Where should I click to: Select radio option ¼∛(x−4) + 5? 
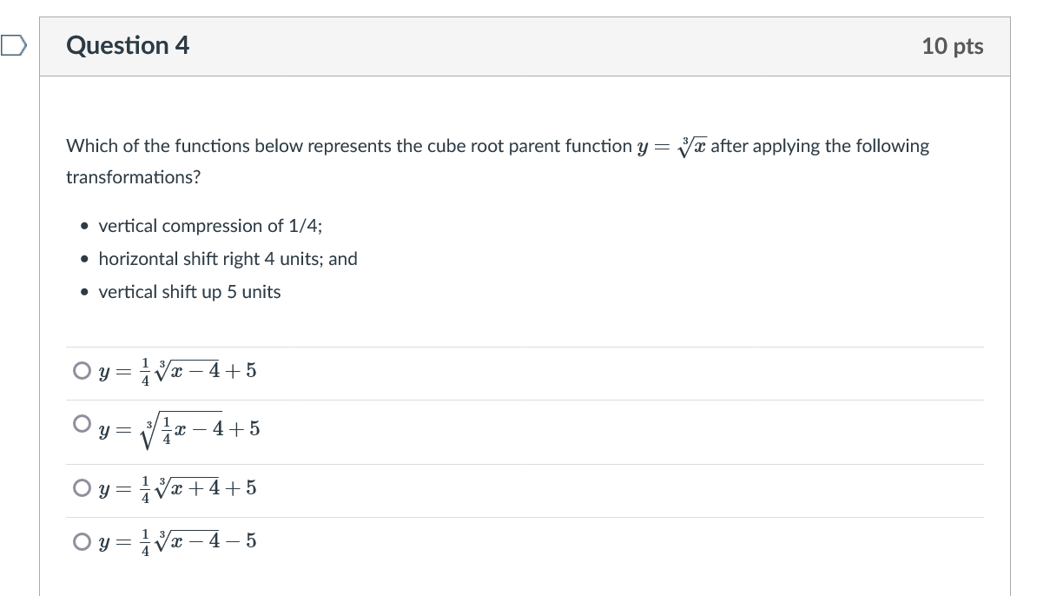[x=82, y=371]
